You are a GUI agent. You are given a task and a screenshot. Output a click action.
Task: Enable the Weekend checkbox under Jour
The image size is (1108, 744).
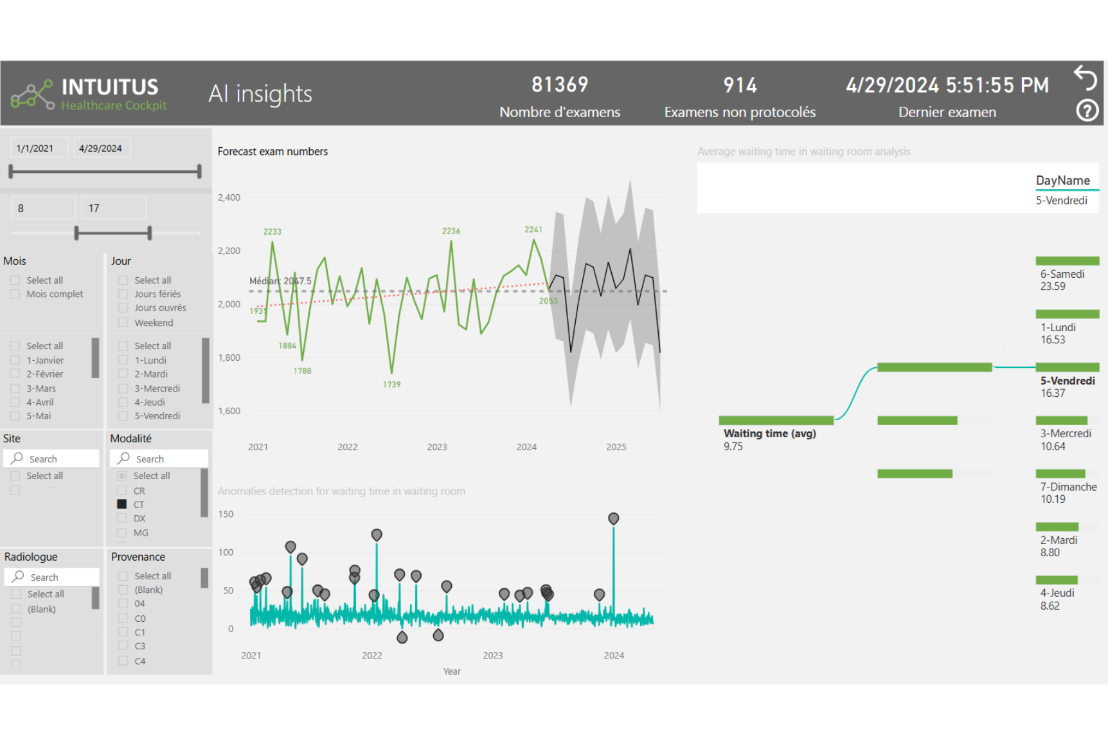[x=123, y=323]
